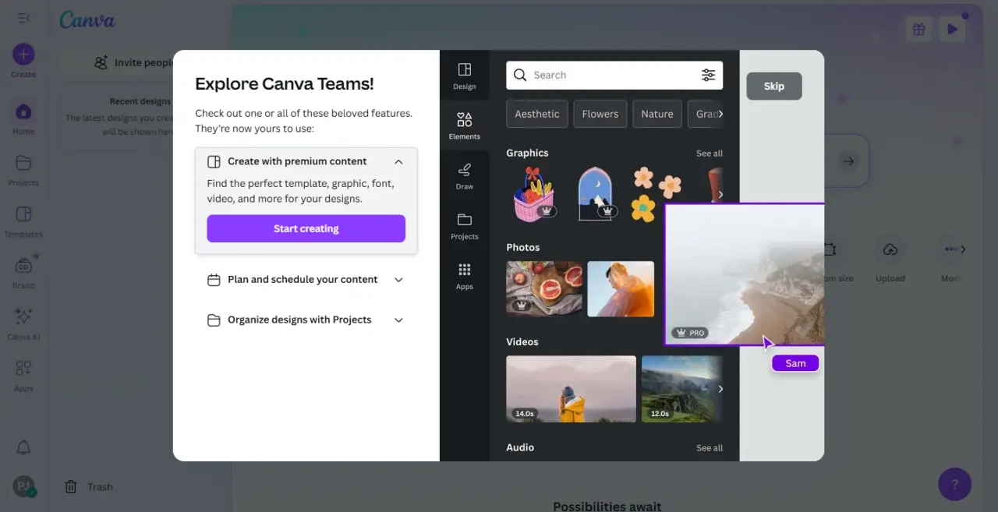
Task: Collapse the sidebar menu icon
Action: tap(23, 18)
